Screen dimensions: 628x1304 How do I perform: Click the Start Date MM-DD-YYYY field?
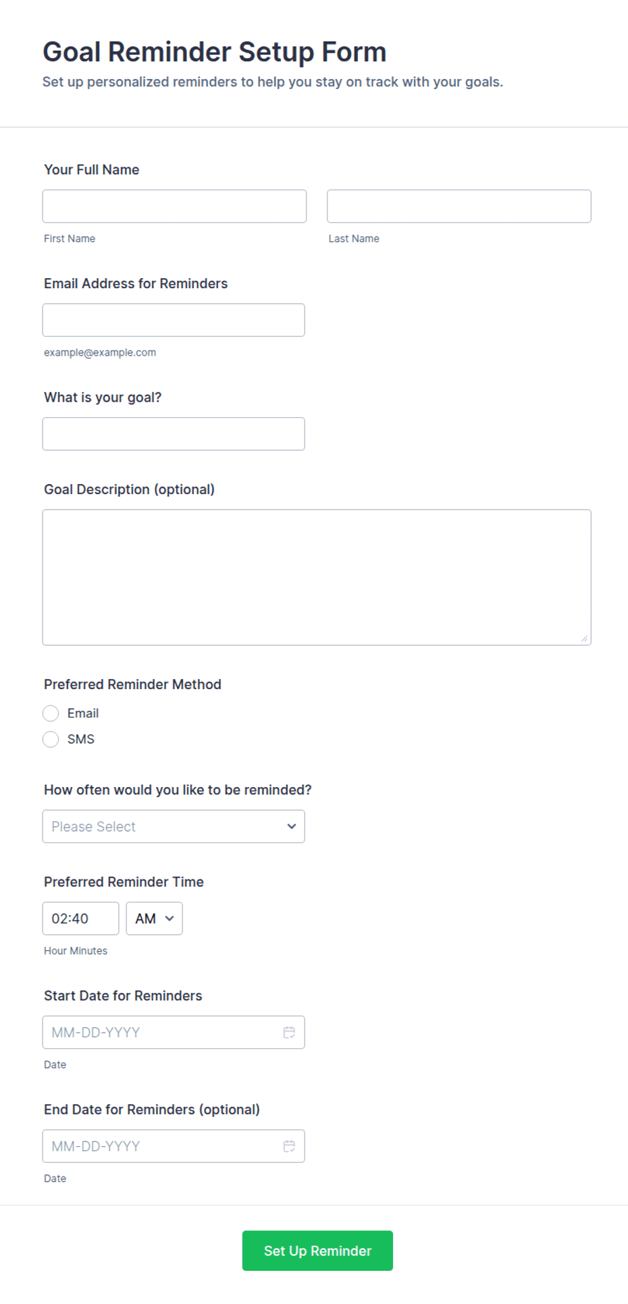[x=174, y=1032]
